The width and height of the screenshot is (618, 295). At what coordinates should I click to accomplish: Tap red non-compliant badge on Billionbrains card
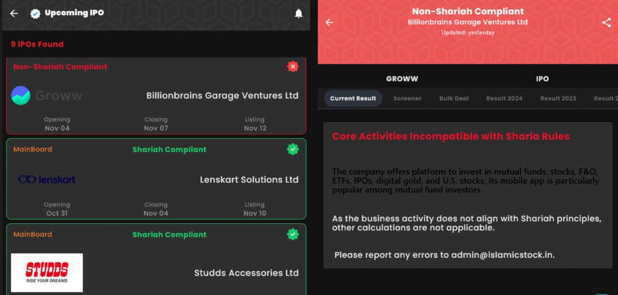coord(293,66)
